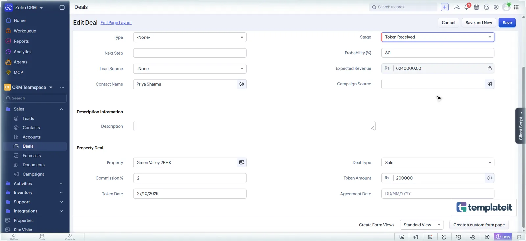Open the Type dropdown
This screenshot has width=526, height=241.
coord(190,37)
